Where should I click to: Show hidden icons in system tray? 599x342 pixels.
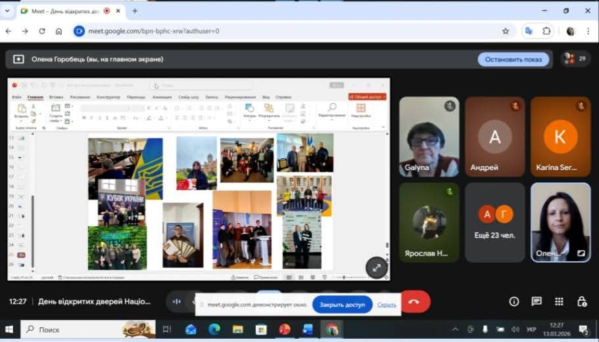455,329
